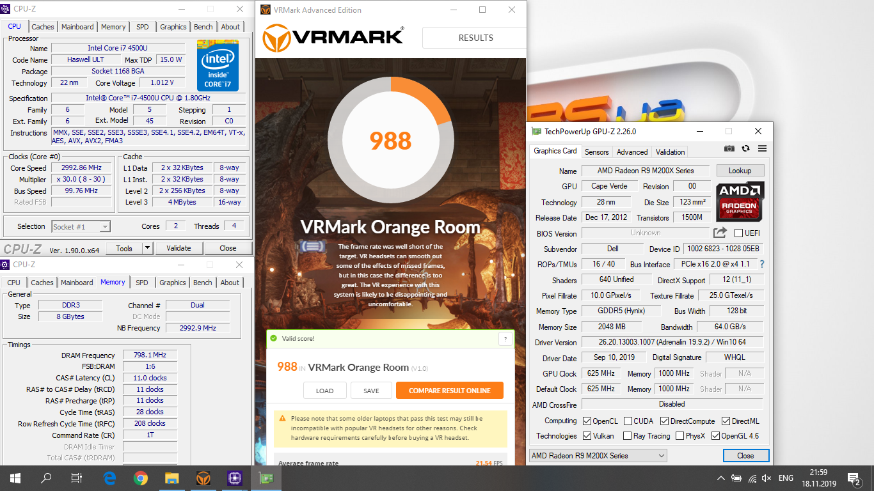
Task: Expand the CPU-Z Tools dropdown arrow
Action: pyautogui.click(x=147, y=248)
